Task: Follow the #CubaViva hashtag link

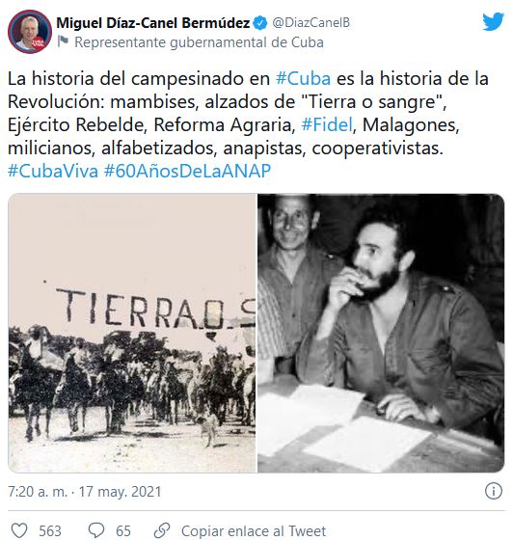Action: pos(53,171)
